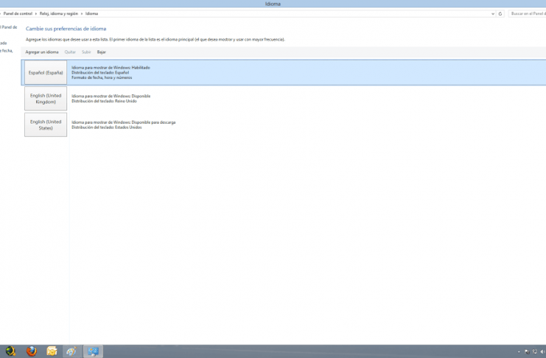This screenshot has height=358, width=546.
Task: Click the Subir toolbar command
Action: [86, 52]
